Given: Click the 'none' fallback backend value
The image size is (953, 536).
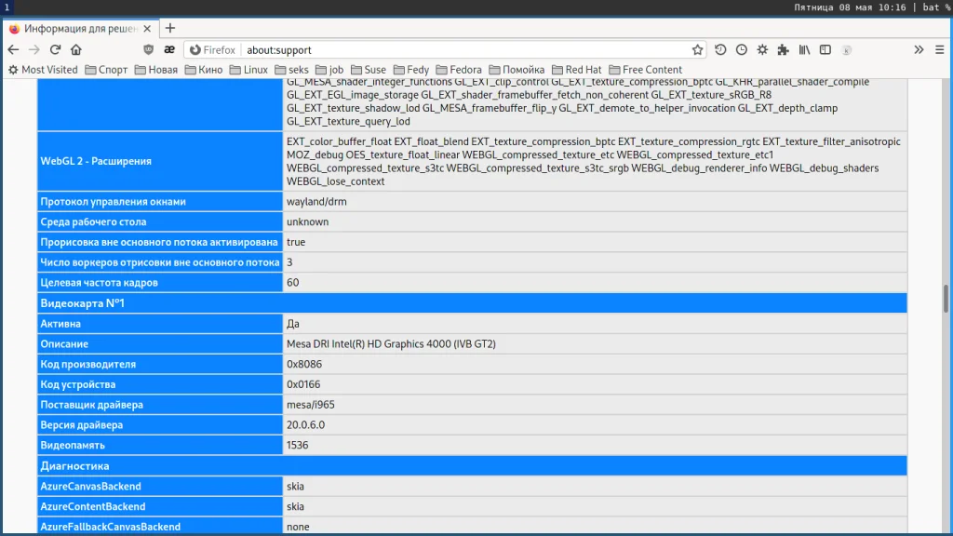Looking at the screenshot, I should click(298, 527).
